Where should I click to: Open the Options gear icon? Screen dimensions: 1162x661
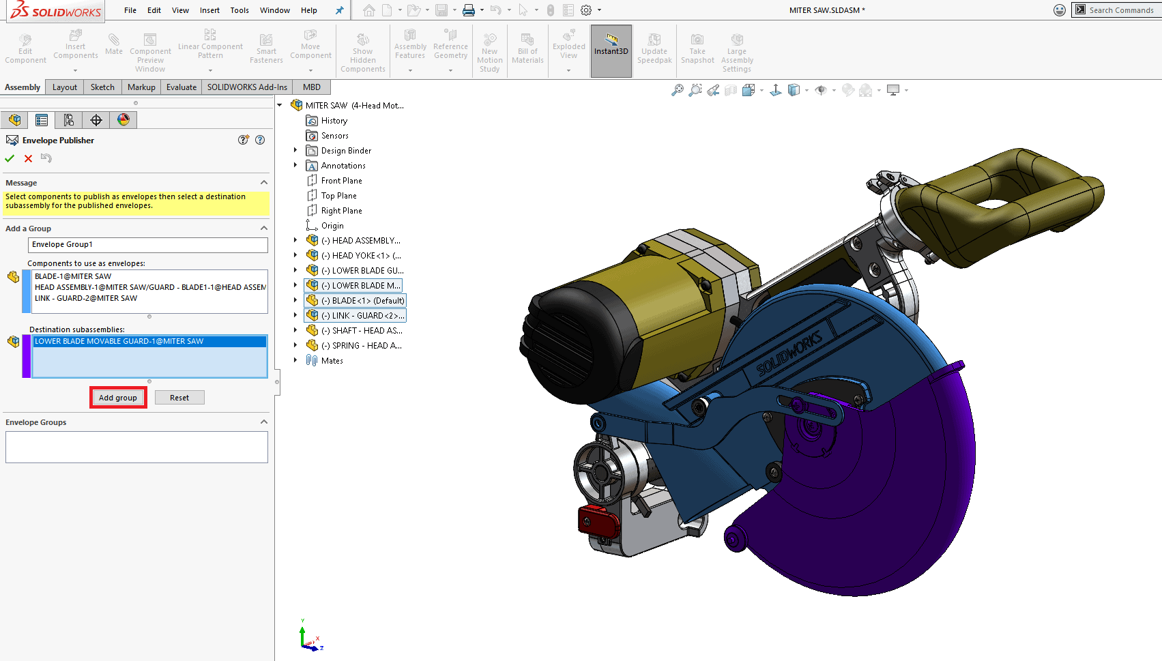(x=586, y=10)
